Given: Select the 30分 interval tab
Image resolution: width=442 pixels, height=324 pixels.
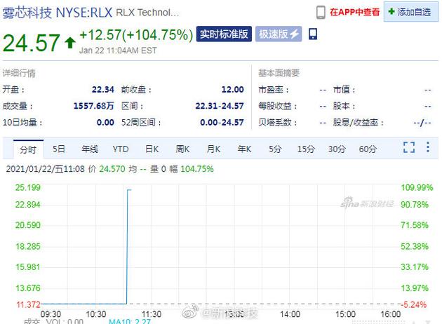Looking at the screenshot, I should click(x=337, y=149).
